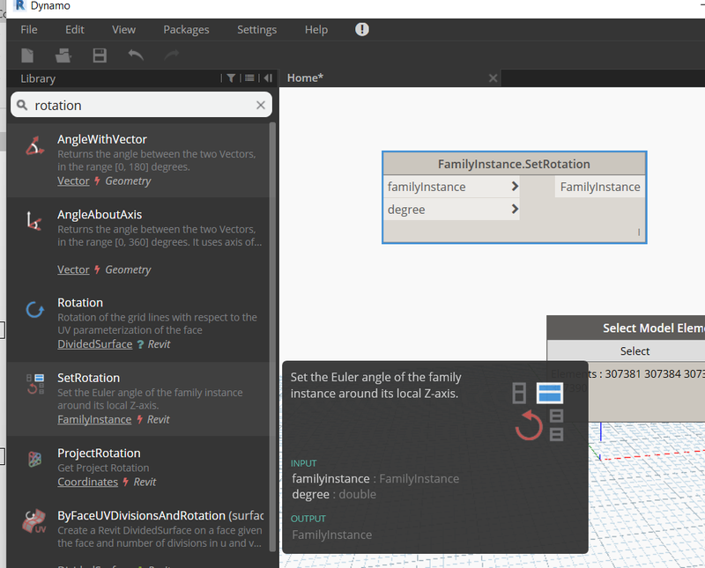Click the Select button in Select Model Elements node
This screenshot has width=705, height=568.
pos(634,351)
